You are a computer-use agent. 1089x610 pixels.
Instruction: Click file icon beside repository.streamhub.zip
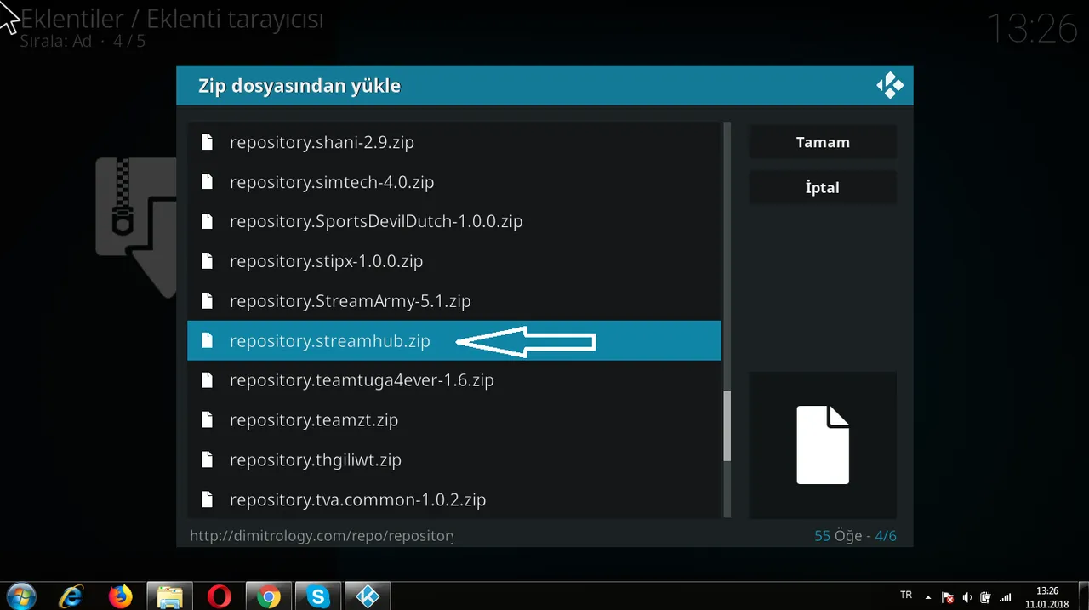[207, 340]
